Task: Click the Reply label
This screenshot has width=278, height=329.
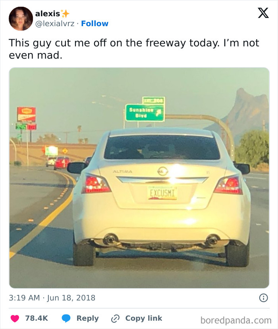Action: click(x=88, y=318)
